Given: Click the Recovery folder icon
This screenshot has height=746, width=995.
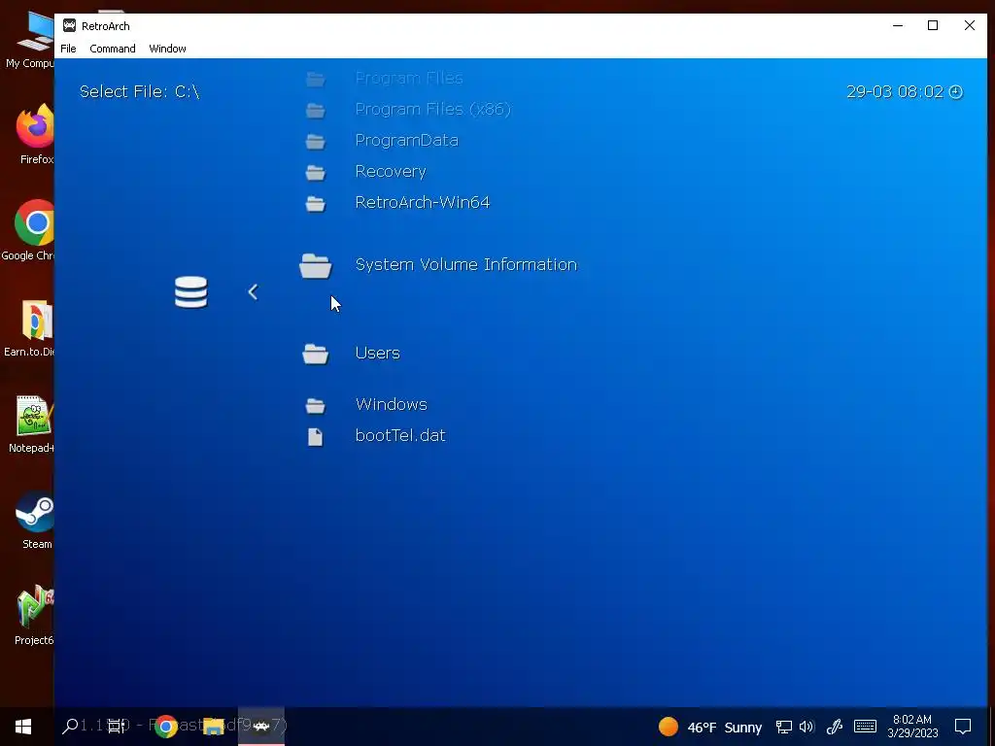Looking at the screenshot, I should click(x=316, y=172).
